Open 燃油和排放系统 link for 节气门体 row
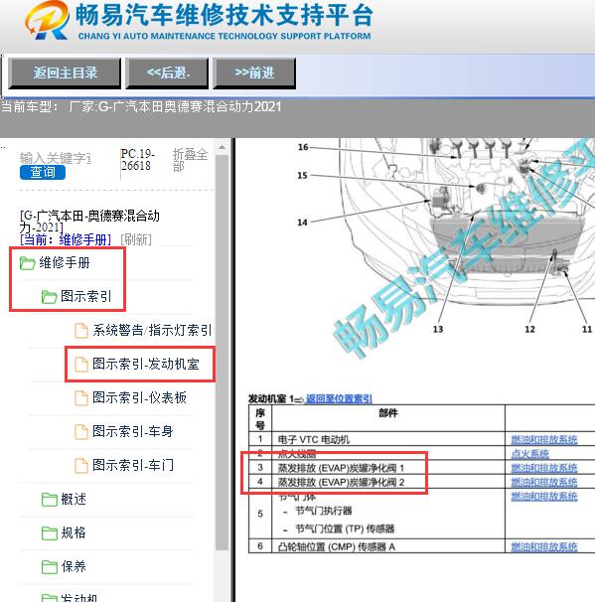Screen dimensions: 595x602 click(544, 497)
